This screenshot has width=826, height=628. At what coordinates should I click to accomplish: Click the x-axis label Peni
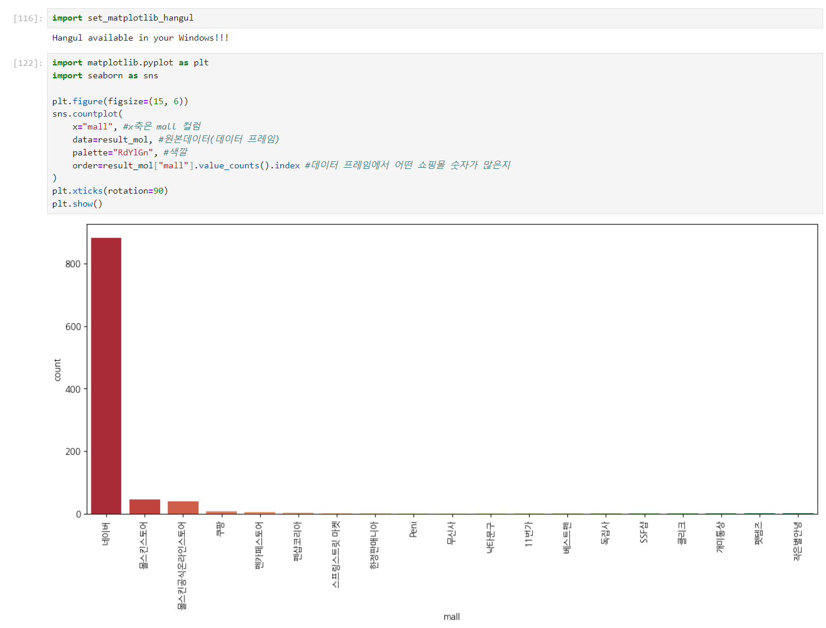coord(413,529)
